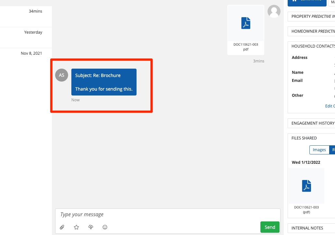The height and width of the screenshot is (235, 335).
Task: Click the Type your message field
Action: 168,215
